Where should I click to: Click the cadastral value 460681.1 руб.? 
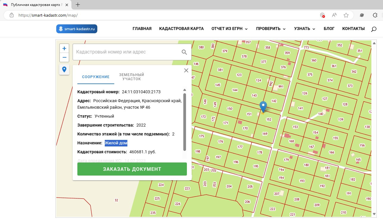pos(143,152)
